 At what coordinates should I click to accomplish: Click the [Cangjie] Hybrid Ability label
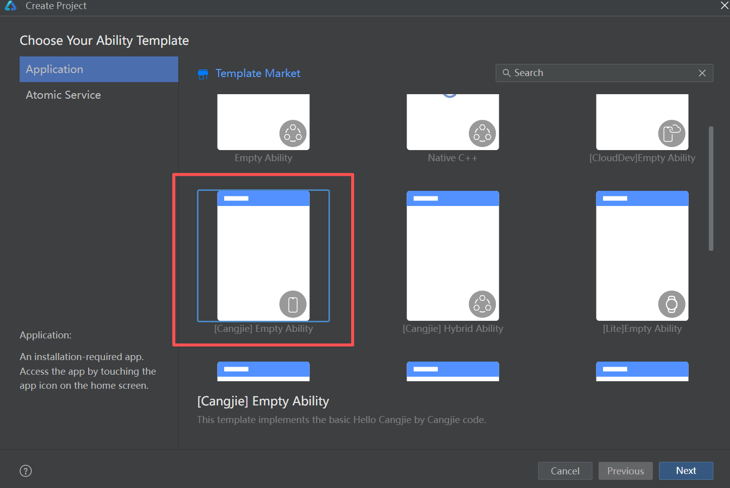(453, 328)
